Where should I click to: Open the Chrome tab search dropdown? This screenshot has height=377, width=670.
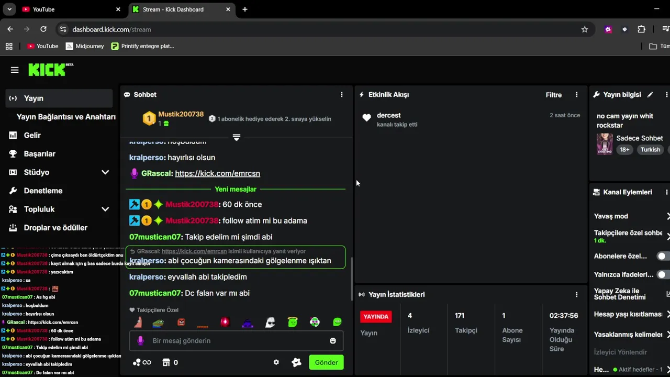pyautogui.click(x=9, y=9)
